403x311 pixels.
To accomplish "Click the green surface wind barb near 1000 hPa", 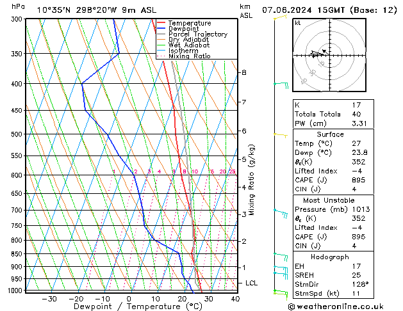I will [281, 294].
